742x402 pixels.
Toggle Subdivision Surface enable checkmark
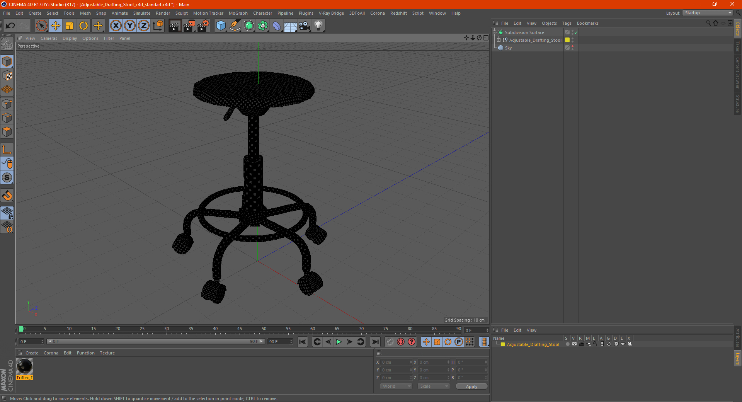576,32
